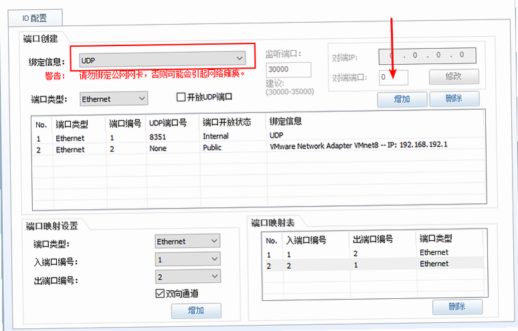Click the 监听端口 field showing 30000
The width and height of the screenshot is (518, 331).
(288, 70)
